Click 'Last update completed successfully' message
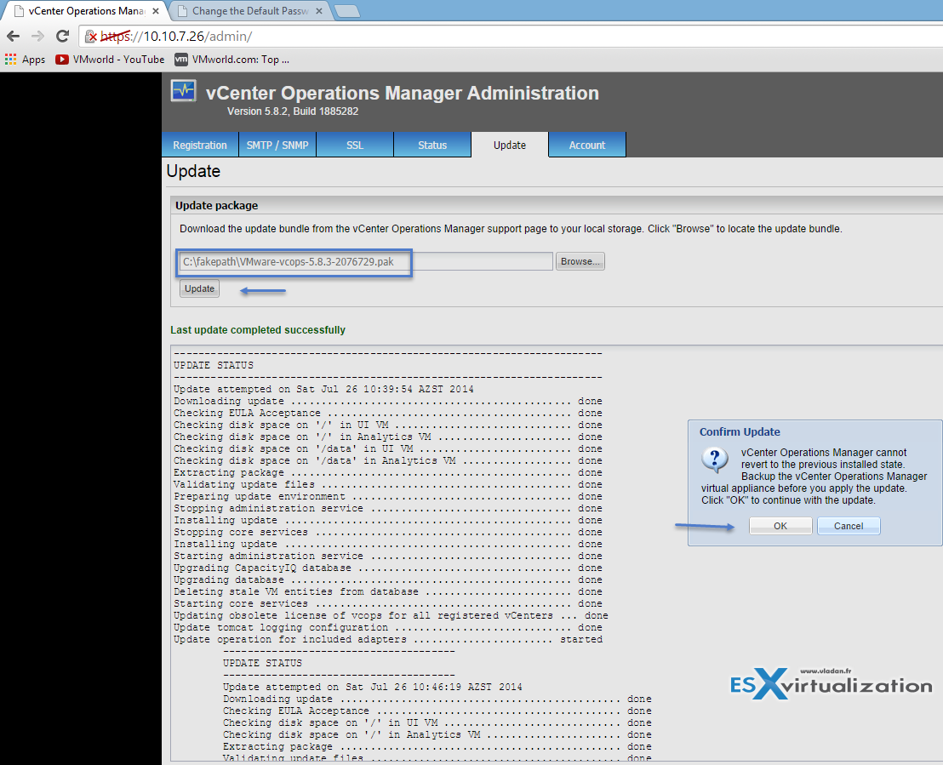The width and height of the screenshot is (943, 765). 257,329
